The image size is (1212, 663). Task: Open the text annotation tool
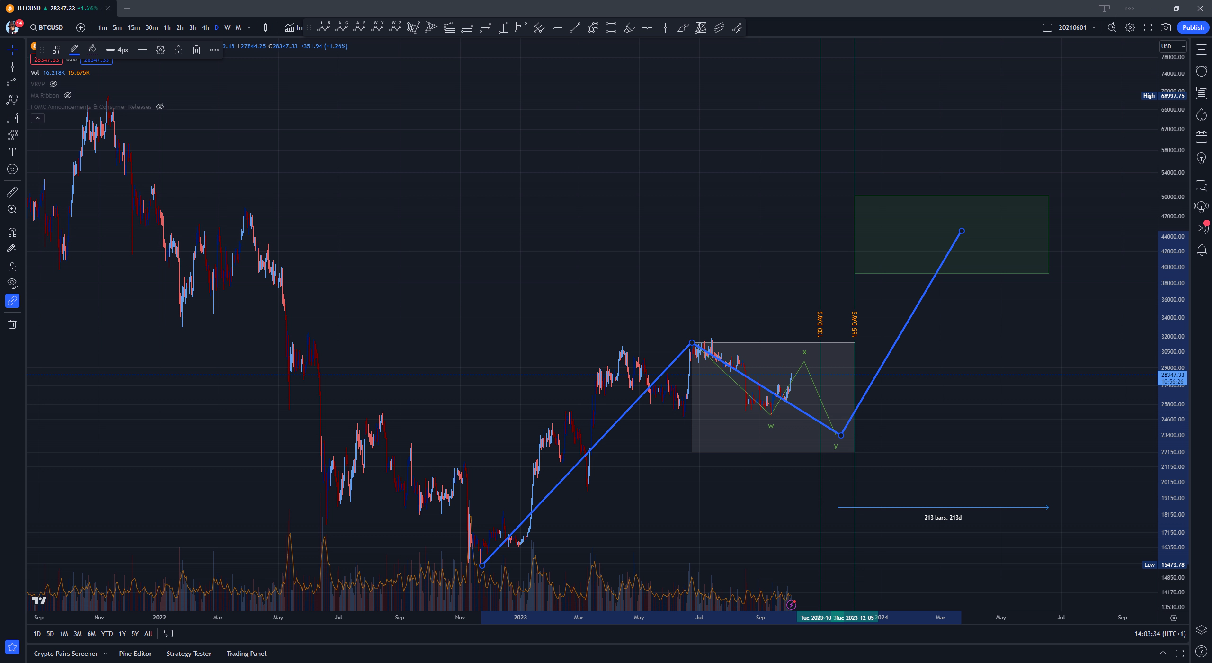12,152
